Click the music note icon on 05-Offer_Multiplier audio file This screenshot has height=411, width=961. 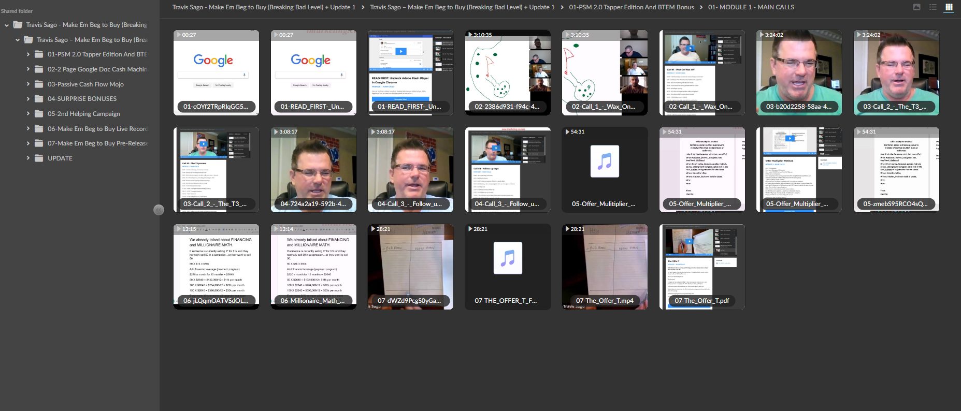605,162
